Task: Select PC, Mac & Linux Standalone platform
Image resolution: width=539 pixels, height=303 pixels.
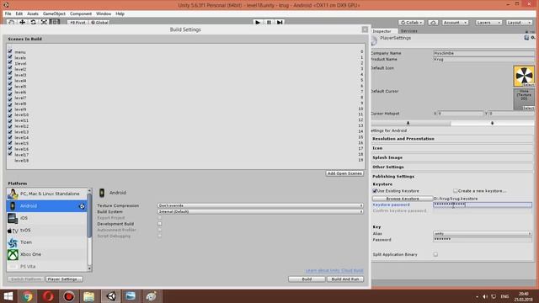Action: tap(47, 194)
